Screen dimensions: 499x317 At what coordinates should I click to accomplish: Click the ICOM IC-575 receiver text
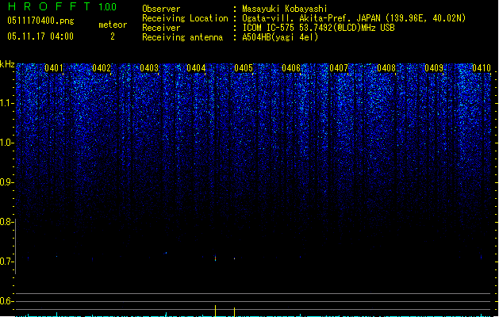point(318,28)
